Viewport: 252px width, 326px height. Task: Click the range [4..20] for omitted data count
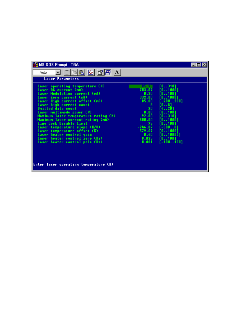pos(167,108)
